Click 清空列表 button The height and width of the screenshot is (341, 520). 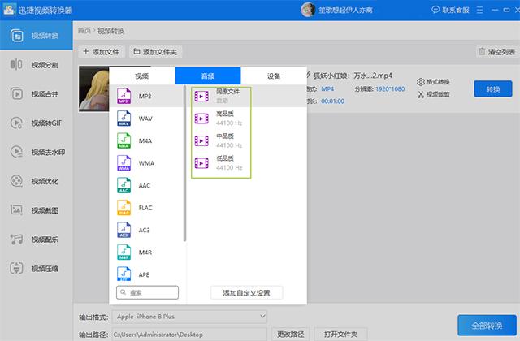[496, 52]
